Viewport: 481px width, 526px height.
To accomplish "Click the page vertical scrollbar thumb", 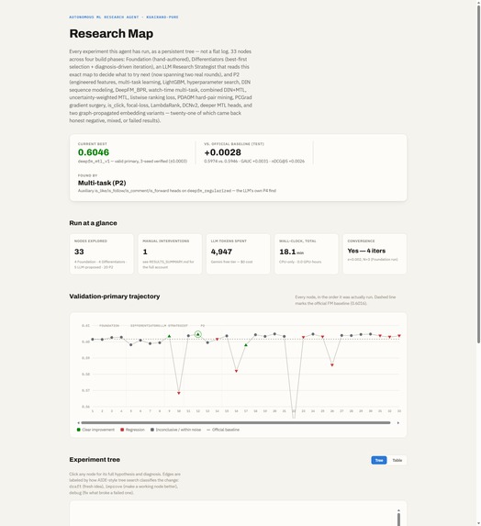I will pos(478,173).
